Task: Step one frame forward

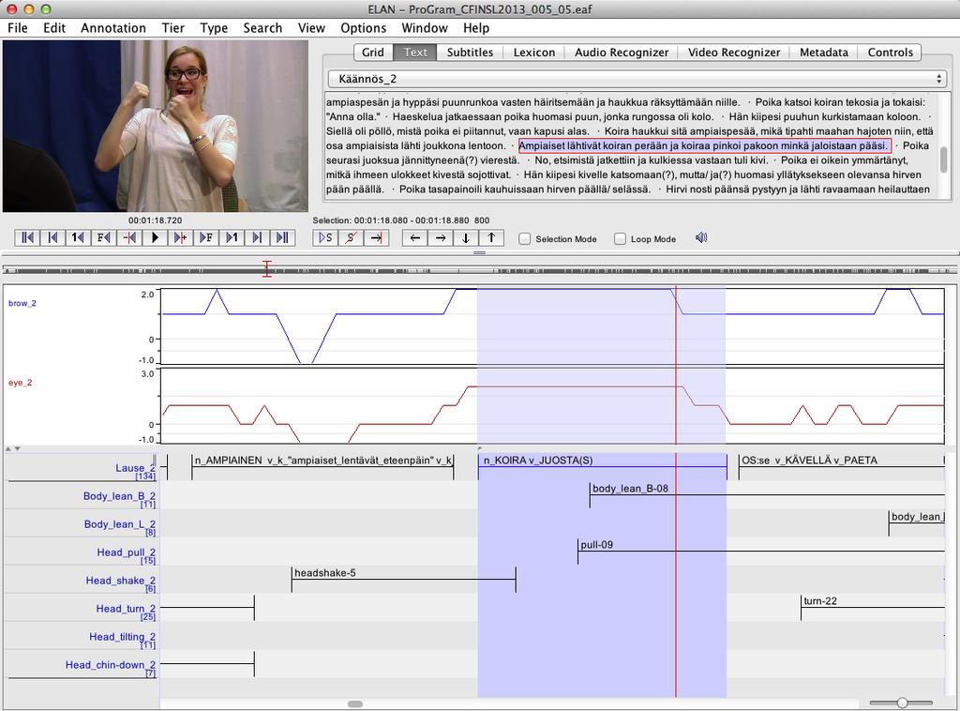Action: tap(205, 237)
